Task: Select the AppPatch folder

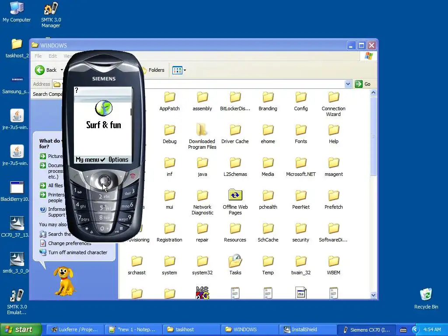Action: click(x=169, y=101)
